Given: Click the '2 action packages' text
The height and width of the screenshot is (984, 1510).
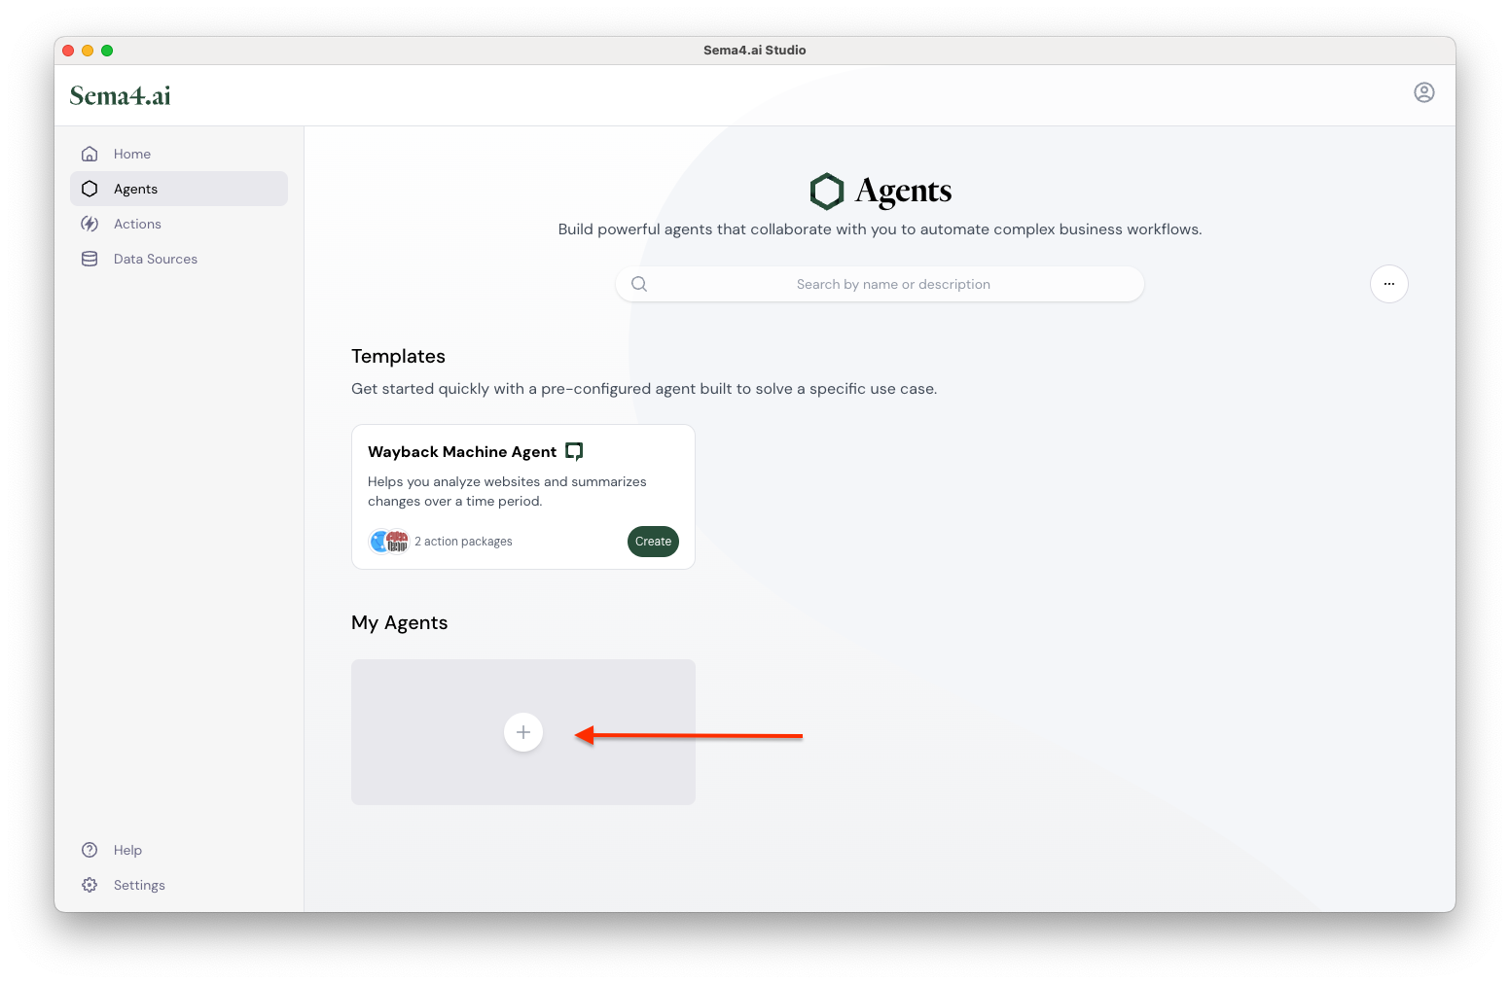Looking at the screenshot, I should (463, 542).
